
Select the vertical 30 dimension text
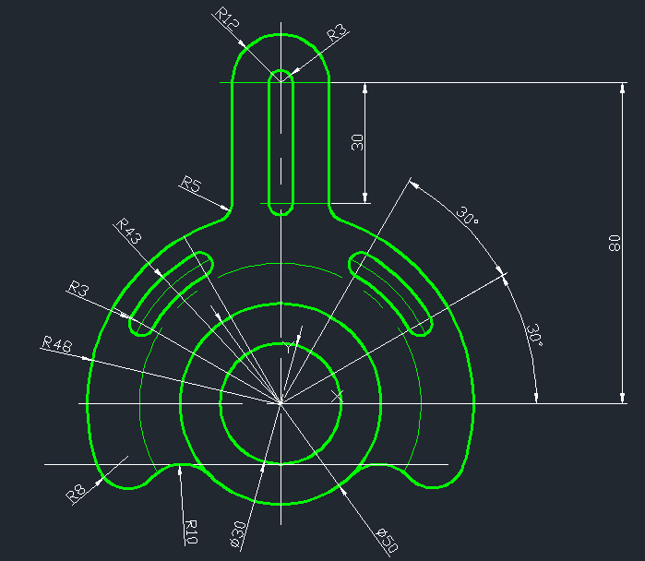[358, 142]
